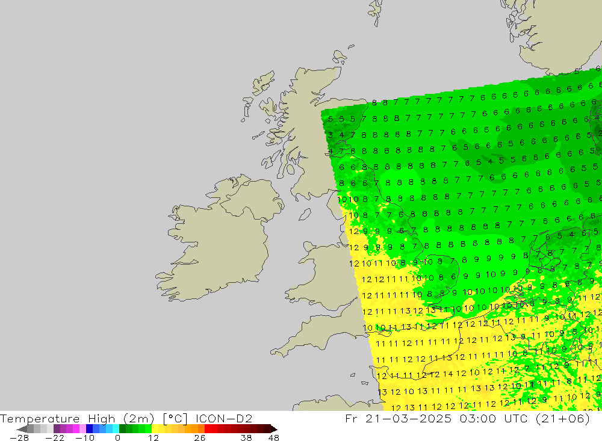Click the '26' legend label
This screenshot has height=441, width=602.
200,438
